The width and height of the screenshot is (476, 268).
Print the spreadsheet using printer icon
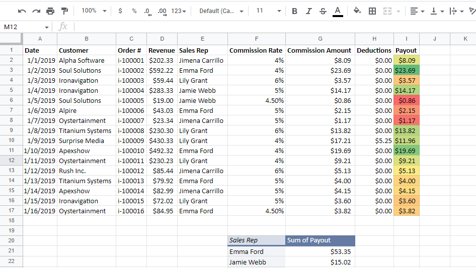pos(50,11)
